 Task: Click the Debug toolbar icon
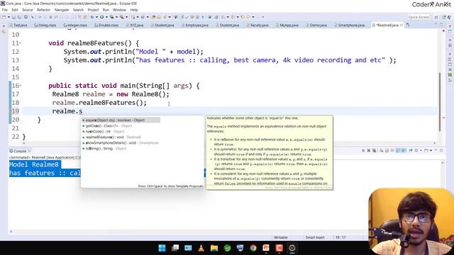pyautogui.click(x=92, y=17)
